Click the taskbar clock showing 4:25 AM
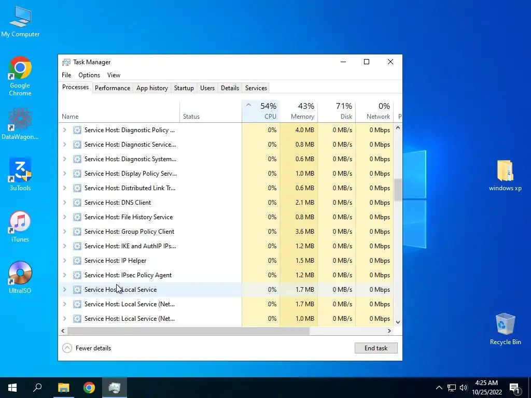This screenshot has width=531, height=398. coord(486,388)
